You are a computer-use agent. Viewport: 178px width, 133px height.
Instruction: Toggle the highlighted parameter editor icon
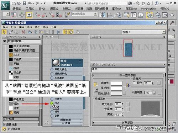71,32
